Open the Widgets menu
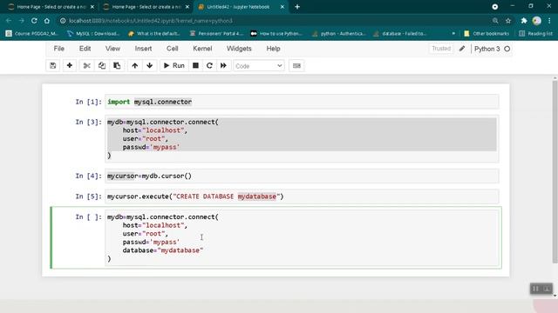Viewport: 558px width, 313px height. coord(239,49)
